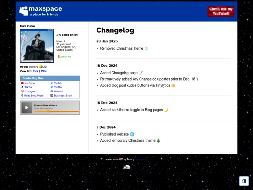Click the Twitch icon

click(x=52, y=83)
